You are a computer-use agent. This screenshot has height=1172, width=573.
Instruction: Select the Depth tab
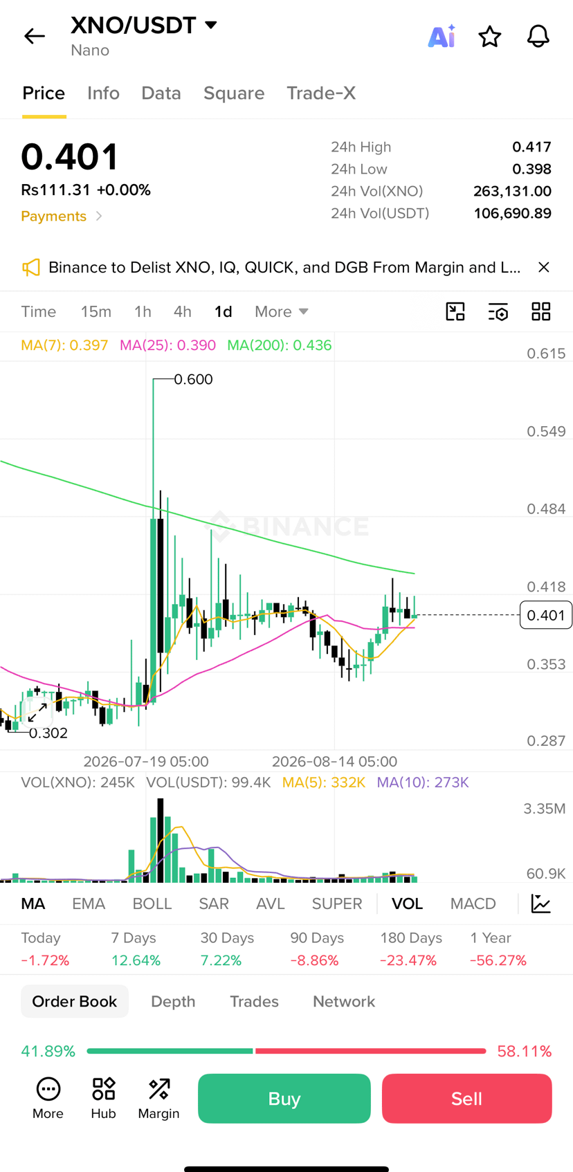pyautogui.click(x=173, y=1001)
